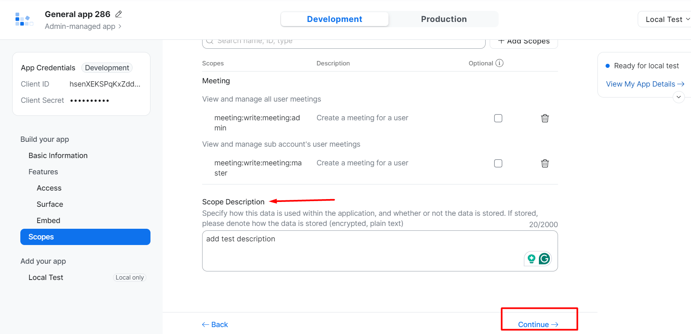
Task: Switch to the Production tab
Action: click(443, 19)
